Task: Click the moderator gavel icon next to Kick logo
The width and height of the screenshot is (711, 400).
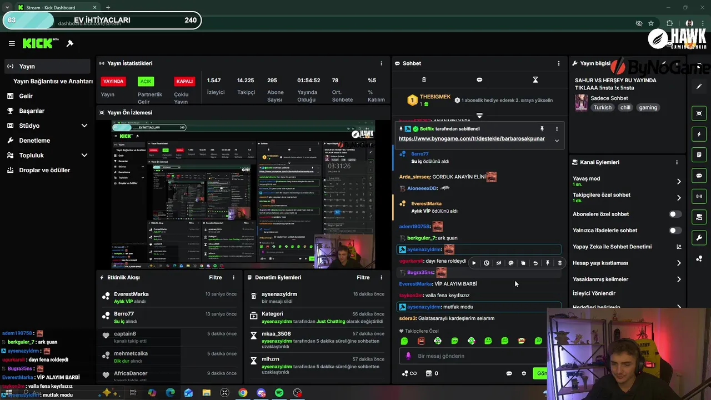Action: [x=70, y=43]
